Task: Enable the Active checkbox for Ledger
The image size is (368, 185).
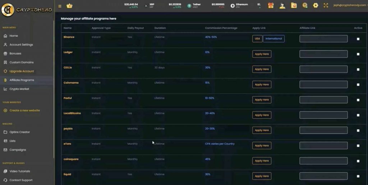Action: pos(358,54)
